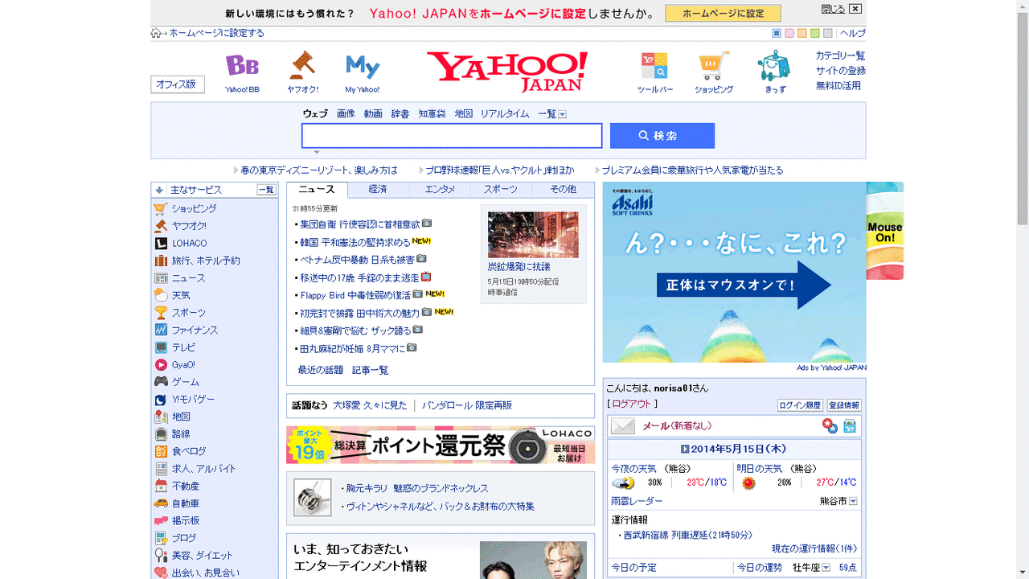Image resolution: width=1029 pixels, height=579 pixels.
Task: Click the ログイン履歴 button
Action: click(x=800, y=405)
